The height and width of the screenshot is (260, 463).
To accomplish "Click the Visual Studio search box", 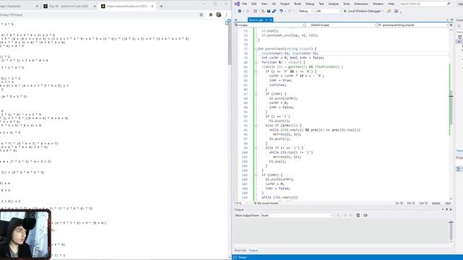I will 425,4.
